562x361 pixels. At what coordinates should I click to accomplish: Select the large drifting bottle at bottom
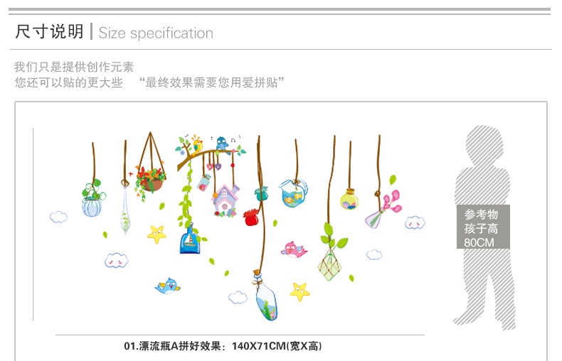click(x=265, y=295)
